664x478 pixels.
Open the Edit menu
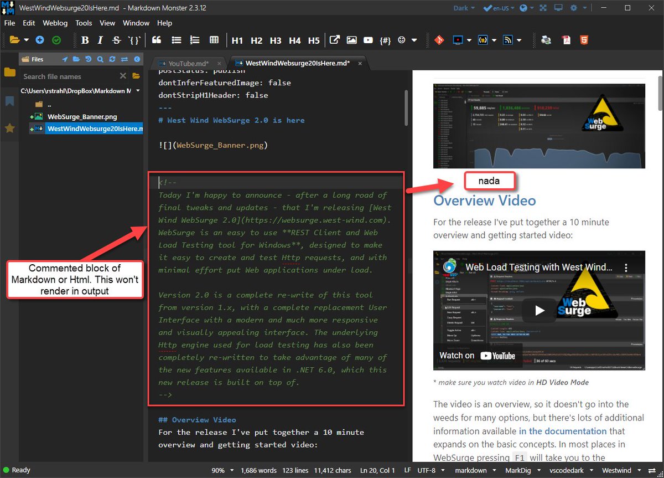pyautogui.click(x=29, y=23)
